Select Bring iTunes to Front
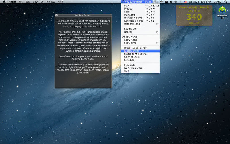Image resolution: width=230 pixels, height=144 pixels. (x=140, y=48)
